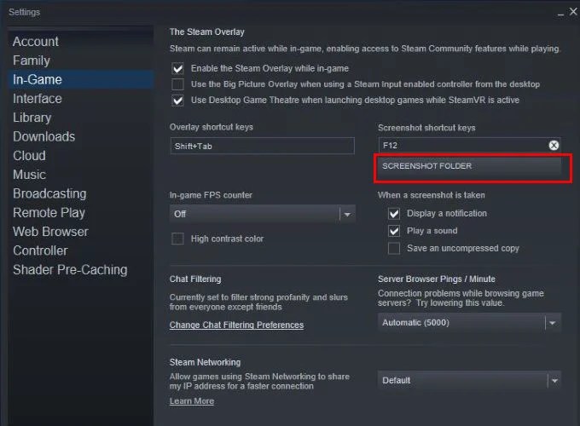The height and width of the screenshot is (426, 580).
Task: Open Cloud settings
Action: coord(30,156)
